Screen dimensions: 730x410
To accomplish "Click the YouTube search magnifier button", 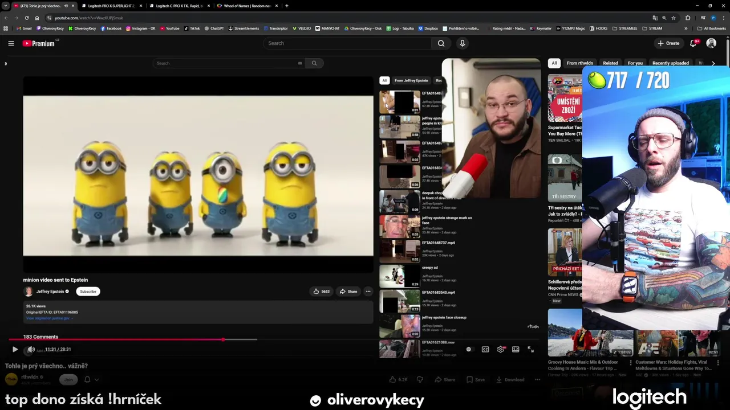I will coord(441,43).
